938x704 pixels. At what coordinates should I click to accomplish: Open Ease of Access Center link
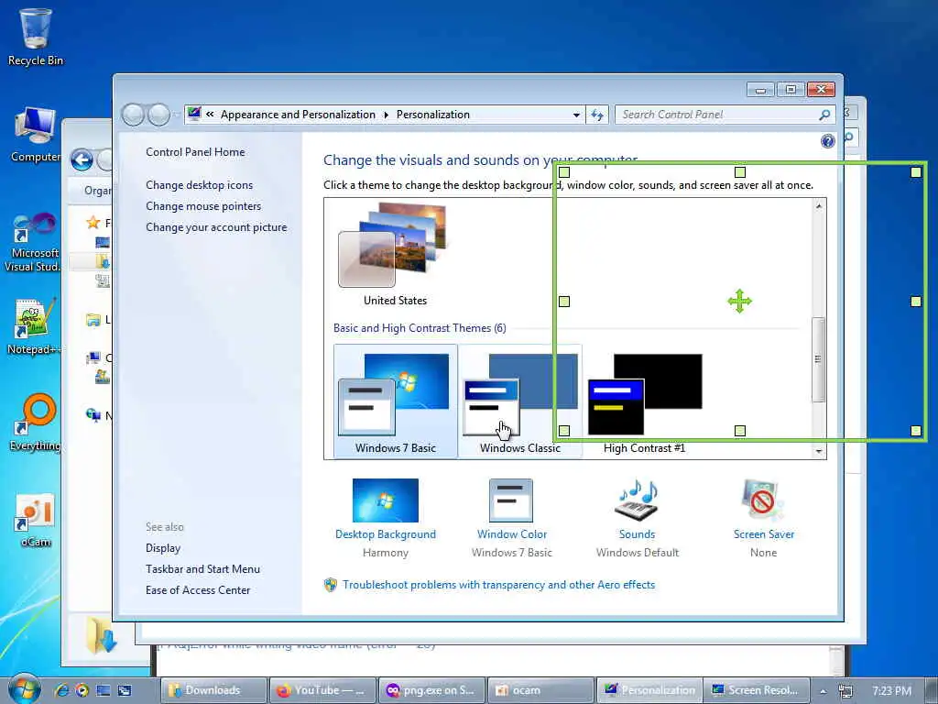pyautogui.click(x=198, y=589)
